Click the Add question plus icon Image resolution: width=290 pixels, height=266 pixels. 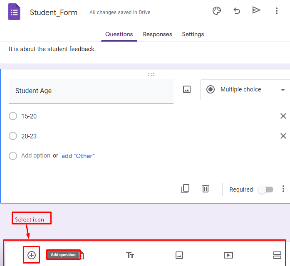click(x=32, y=255)
